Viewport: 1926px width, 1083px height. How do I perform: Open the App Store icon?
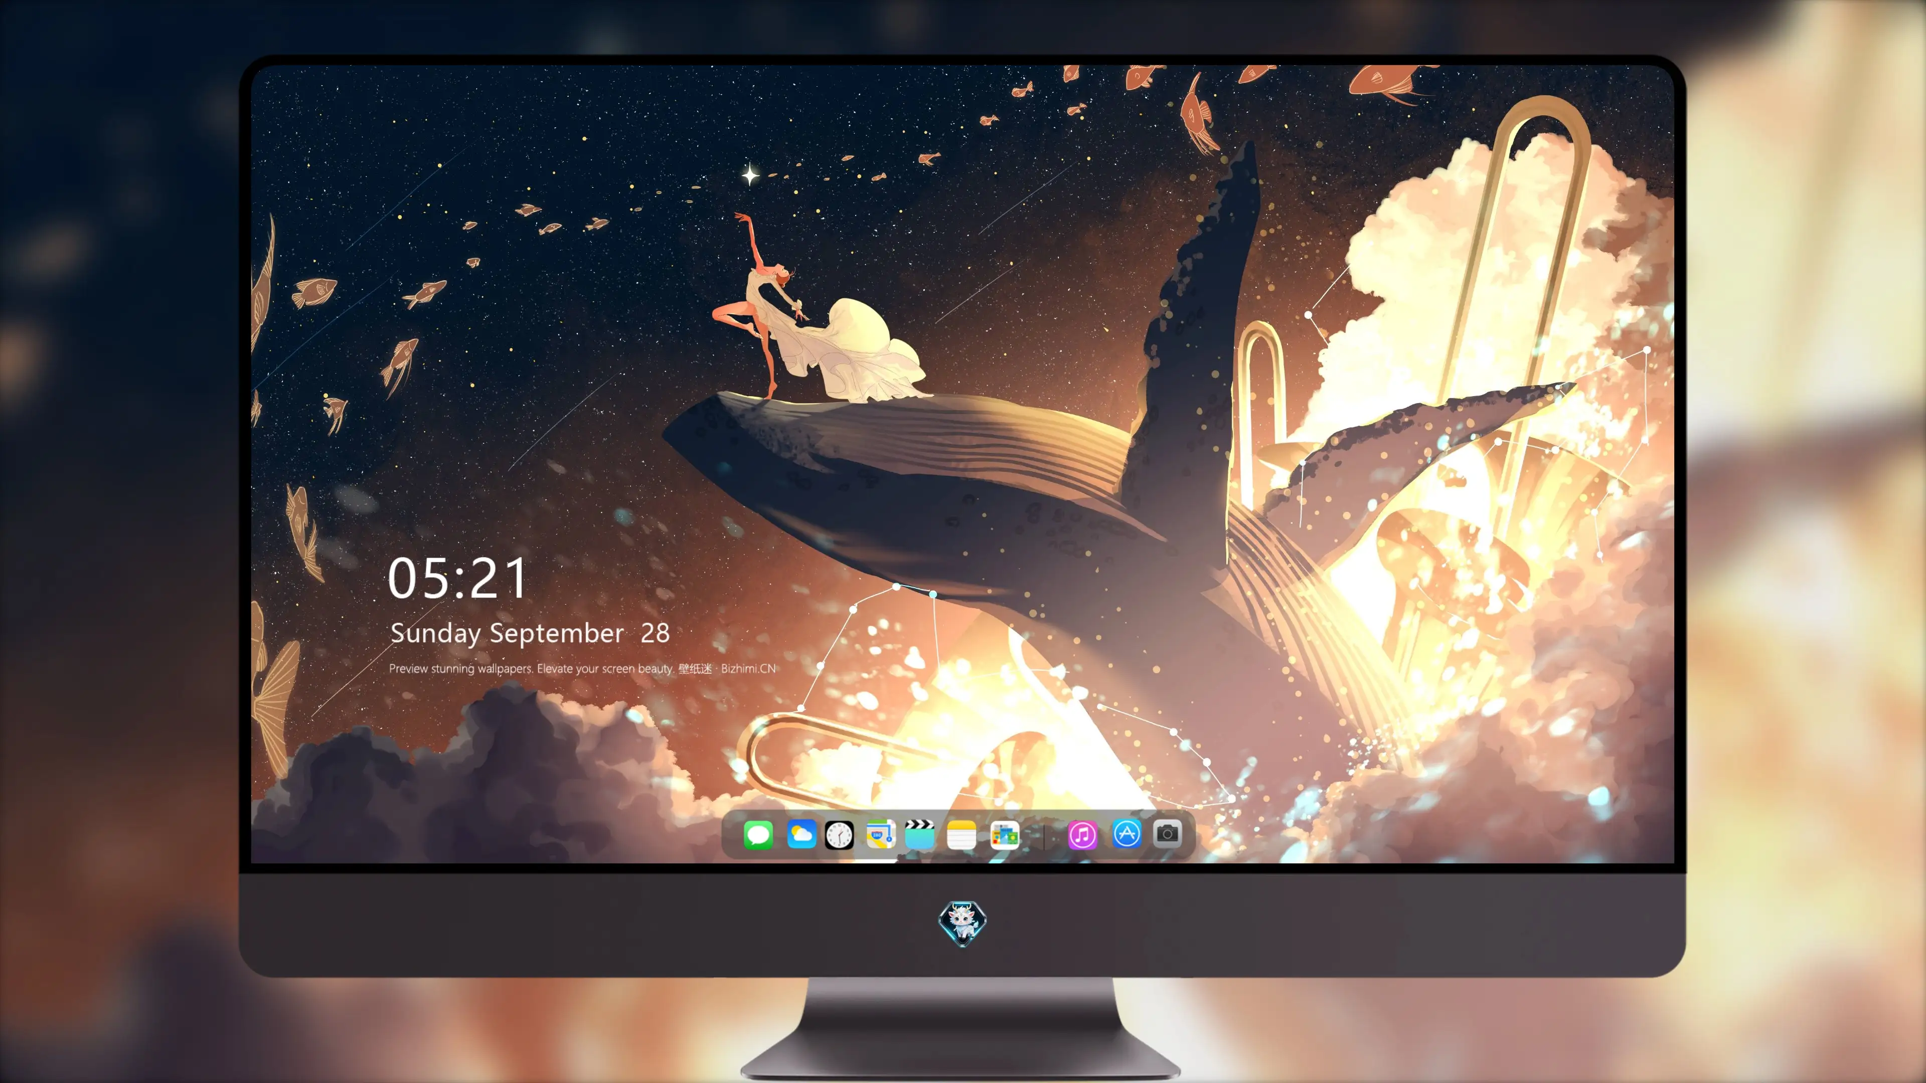1127,833
